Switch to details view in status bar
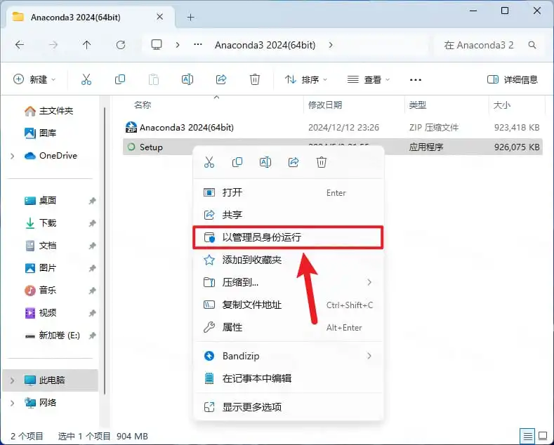 coord(527,437)
